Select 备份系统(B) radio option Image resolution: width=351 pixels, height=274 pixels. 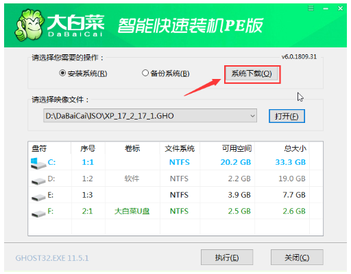click(166, 73)
